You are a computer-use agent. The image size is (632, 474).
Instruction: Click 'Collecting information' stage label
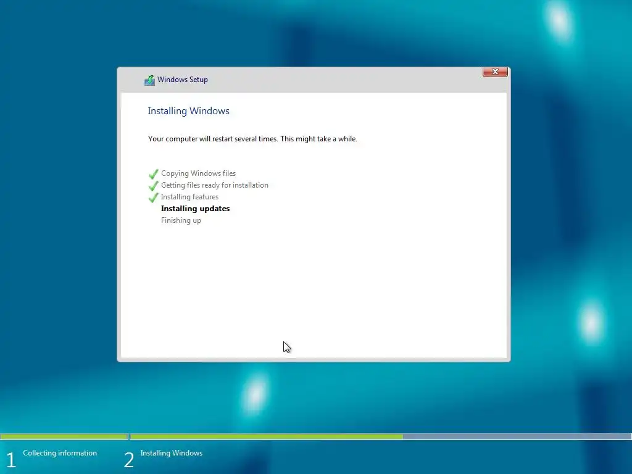pyautogui.click(x=60, y=453)
